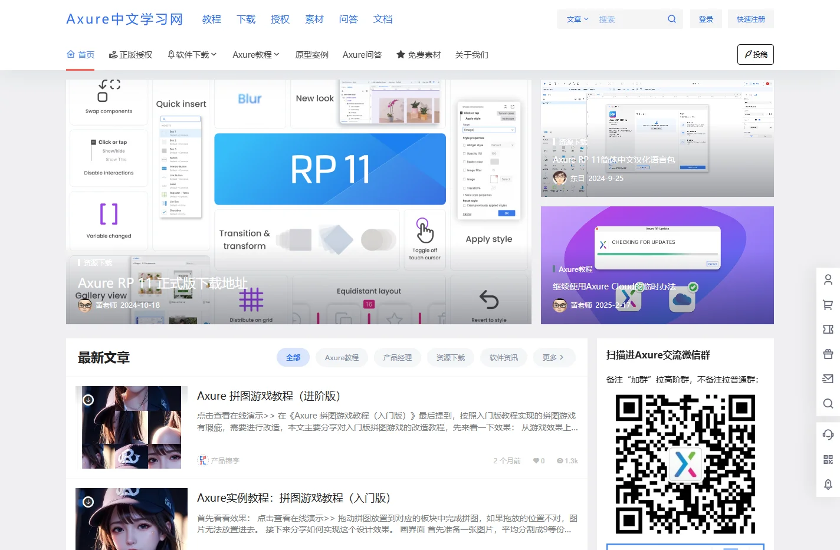
Task: Open user profile icon in right sidebar
Action: (828, 279)
